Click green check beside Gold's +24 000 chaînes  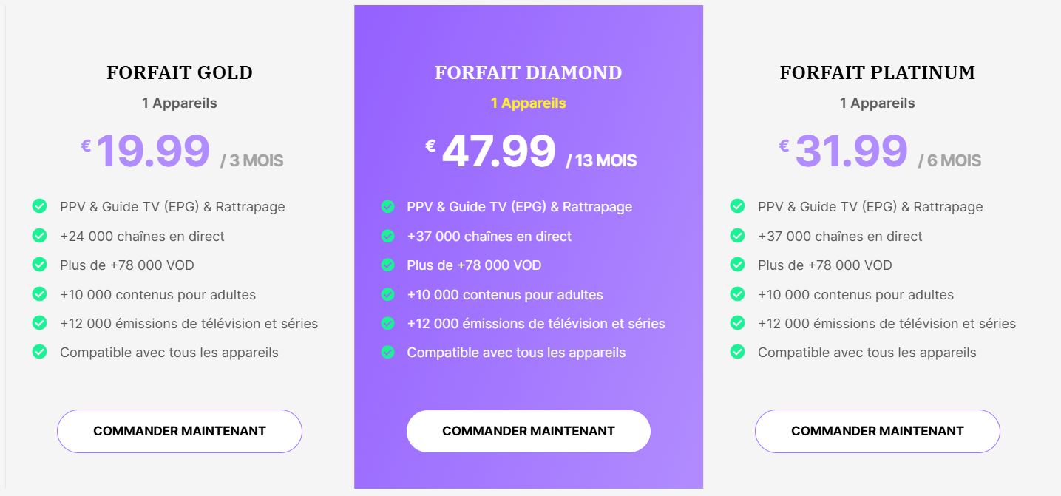40,236
